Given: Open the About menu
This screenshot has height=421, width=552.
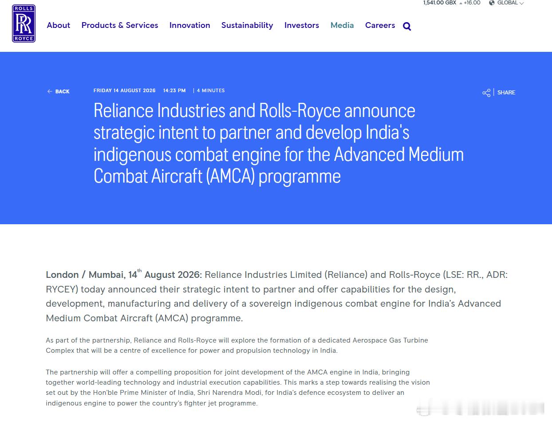Looking at the screenshot, I should click(x=59, y=25).
